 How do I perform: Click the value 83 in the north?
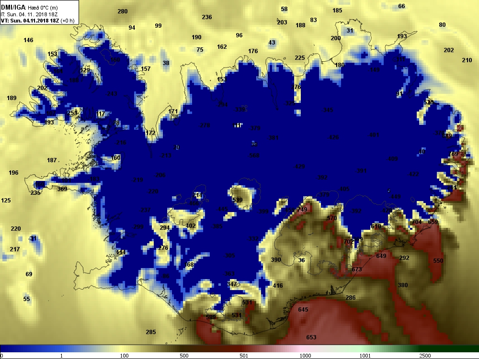[313, 20]
